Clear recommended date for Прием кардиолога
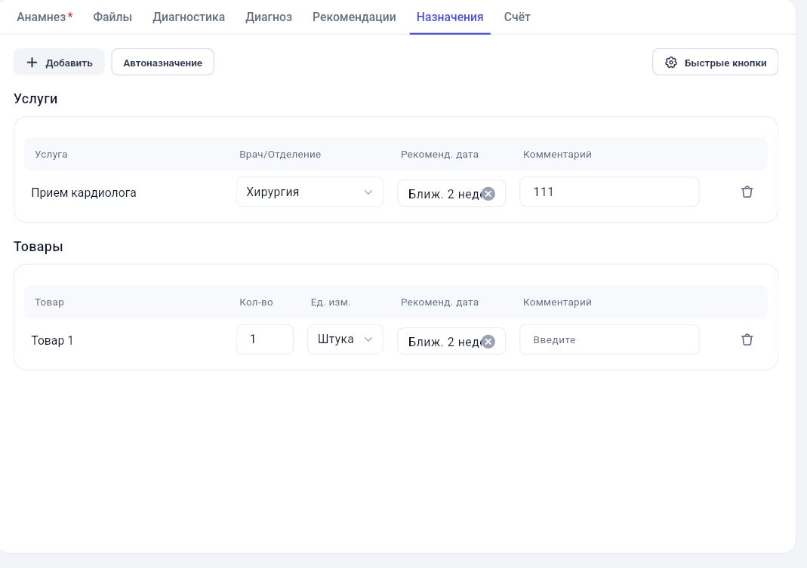Image resolution: width=807 pixels, height=568 pixels. pyautogui.click(x=488, y=193)
